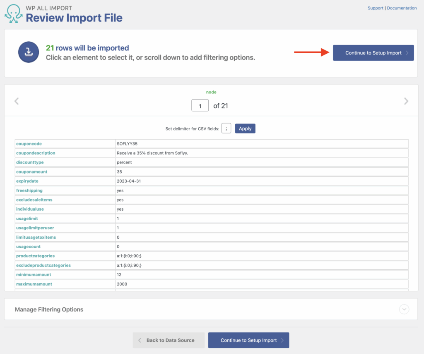Click the maximumamount value 2000
424x354 pixels.
pos(122,284)
